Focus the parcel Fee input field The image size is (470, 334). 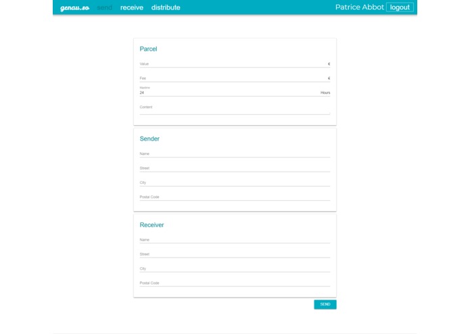pos(235,78)
